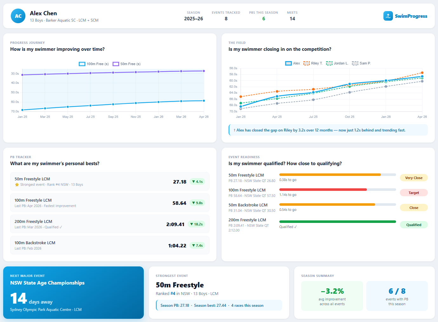This screenshot has height=322, width=438.
Task: Click the Meets count 14
Action: coord(292,19)
